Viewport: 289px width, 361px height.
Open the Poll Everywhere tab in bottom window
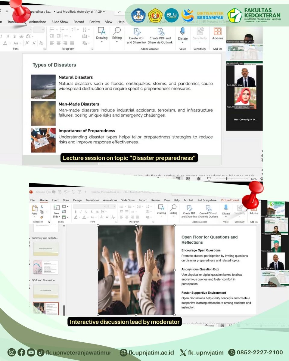click(x=207, y=200)
